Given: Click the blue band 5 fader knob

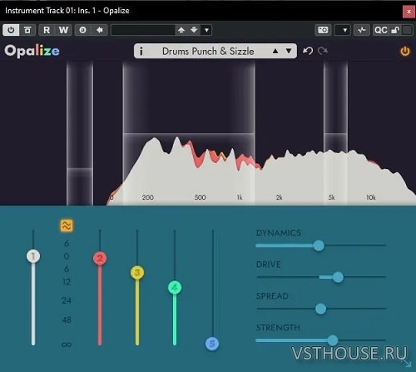Looking at the screenshot, I should (x=212, y=344).
